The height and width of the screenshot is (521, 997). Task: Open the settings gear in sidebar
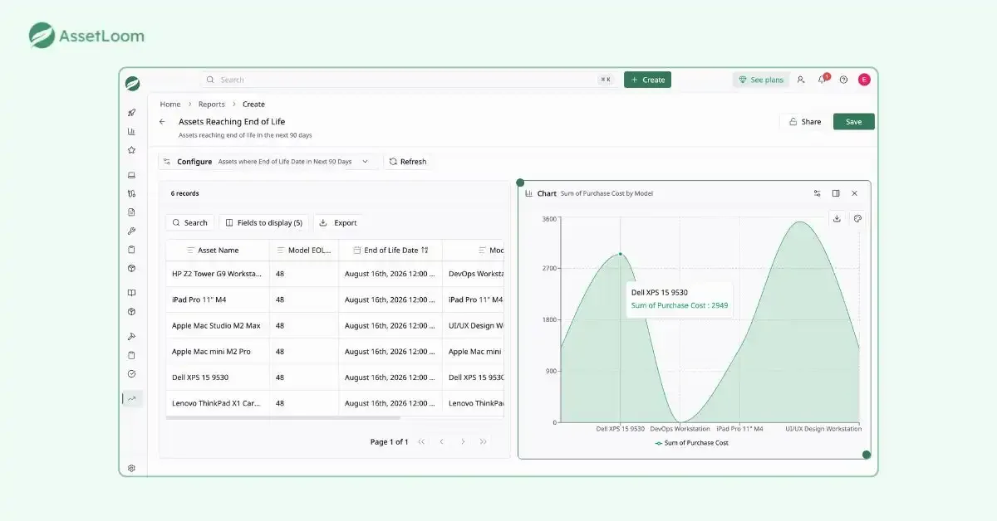tap(131, 469)
